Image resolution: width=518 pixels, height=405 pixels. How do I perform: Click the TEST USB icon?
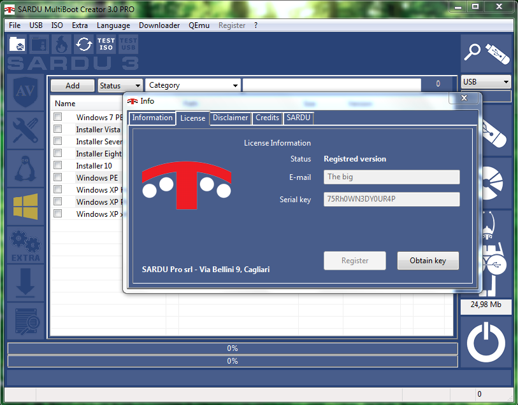(x=128, y=44)
